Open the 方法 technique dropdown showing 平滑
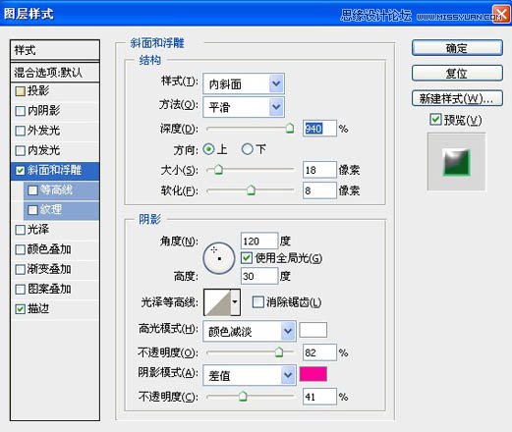Screen dimensions: 512x432 (x=244, y=107)
